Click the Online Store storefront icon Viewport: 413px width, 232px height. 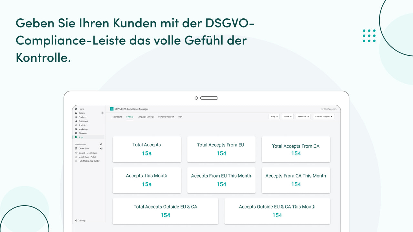[x=76, y=149]
